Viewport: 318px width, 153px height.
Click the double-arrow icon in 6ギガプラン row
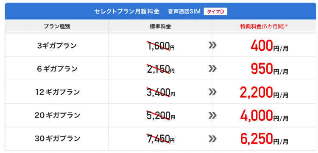(x=212, y=69)
